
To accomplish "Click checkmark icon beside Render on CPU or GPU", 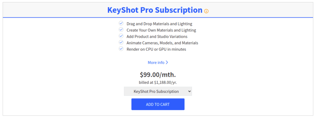I will point(121,49).
